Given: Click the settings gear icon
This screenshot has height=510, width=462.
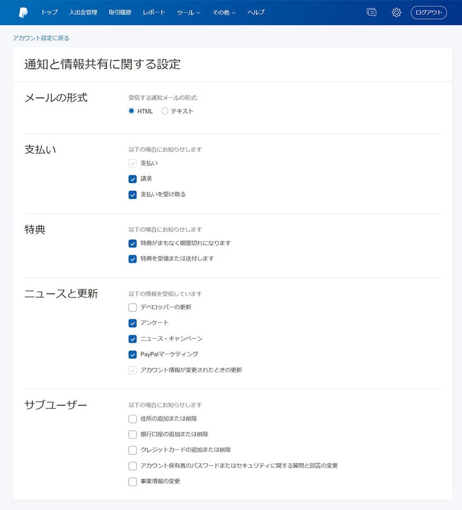Looking at the screenshot, I should [397, 12].
